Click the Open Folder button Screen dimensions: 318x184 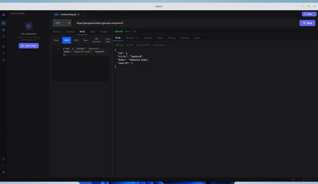29,46
